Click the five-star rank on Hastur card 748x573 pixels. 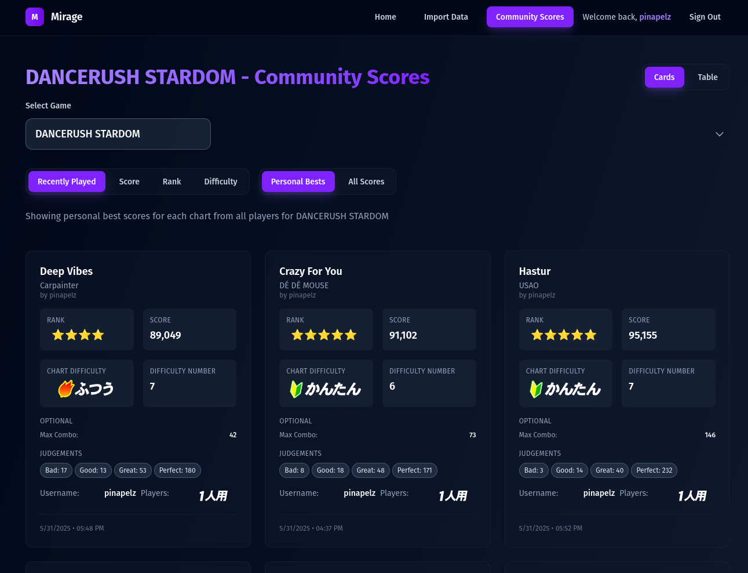coord(564,335)
